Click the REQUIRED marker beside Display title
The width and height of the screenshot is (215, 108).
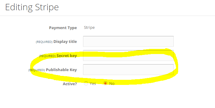(x=44, y=42)
